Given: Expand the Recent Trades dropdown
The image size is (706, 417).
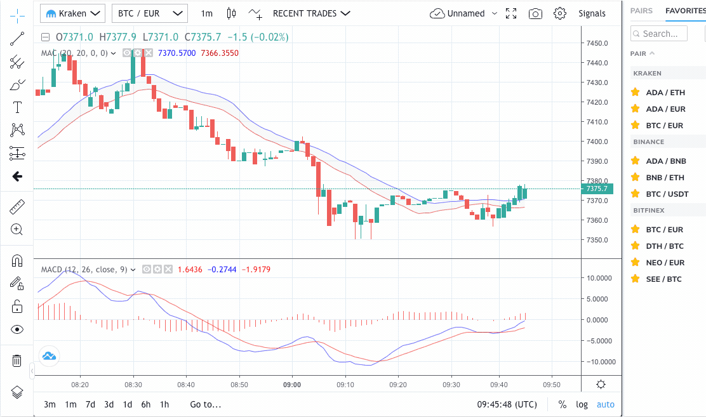Looking at the screenshot, I should pos(311,13).
